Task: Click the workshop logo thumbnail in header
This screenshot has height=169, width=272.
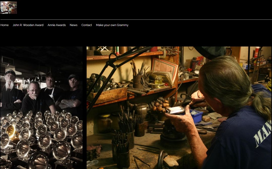Action: (x=9, y=8)
